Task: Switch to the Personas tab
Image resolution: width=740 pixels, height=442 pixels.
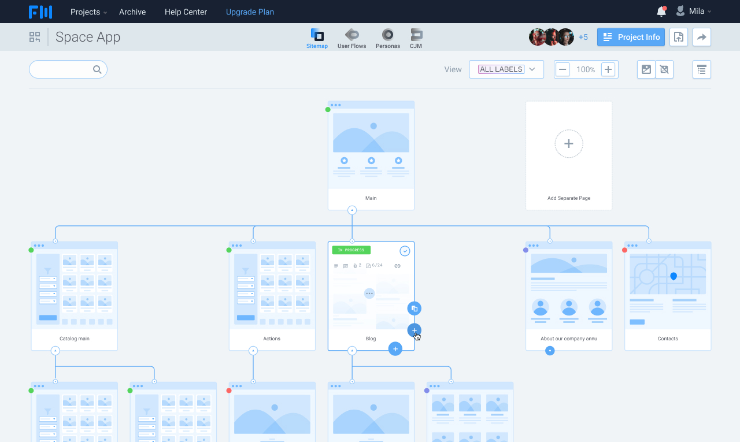Action: tap(388, 38)
